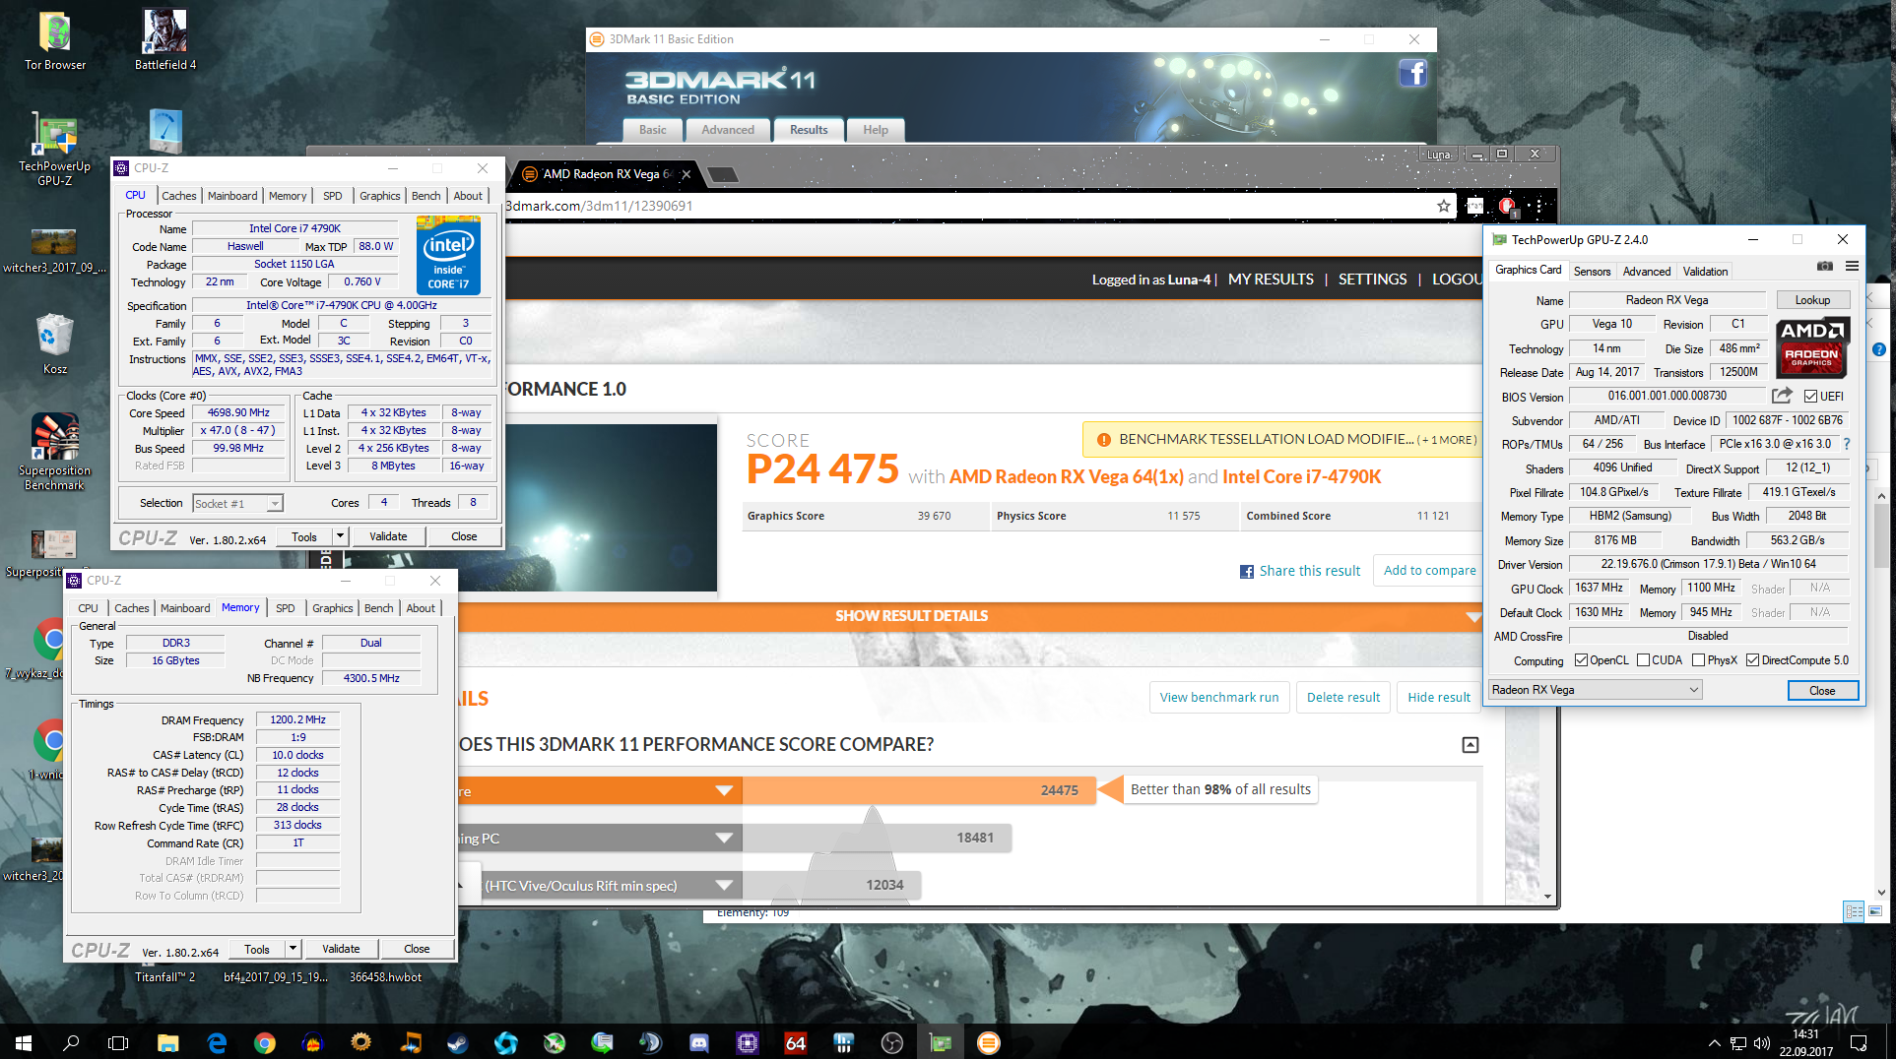Viewport: 1896px width, 1059px height.
Task: Click the AMD Radeon RX Vega browser tab
Action: coord(606,174)
